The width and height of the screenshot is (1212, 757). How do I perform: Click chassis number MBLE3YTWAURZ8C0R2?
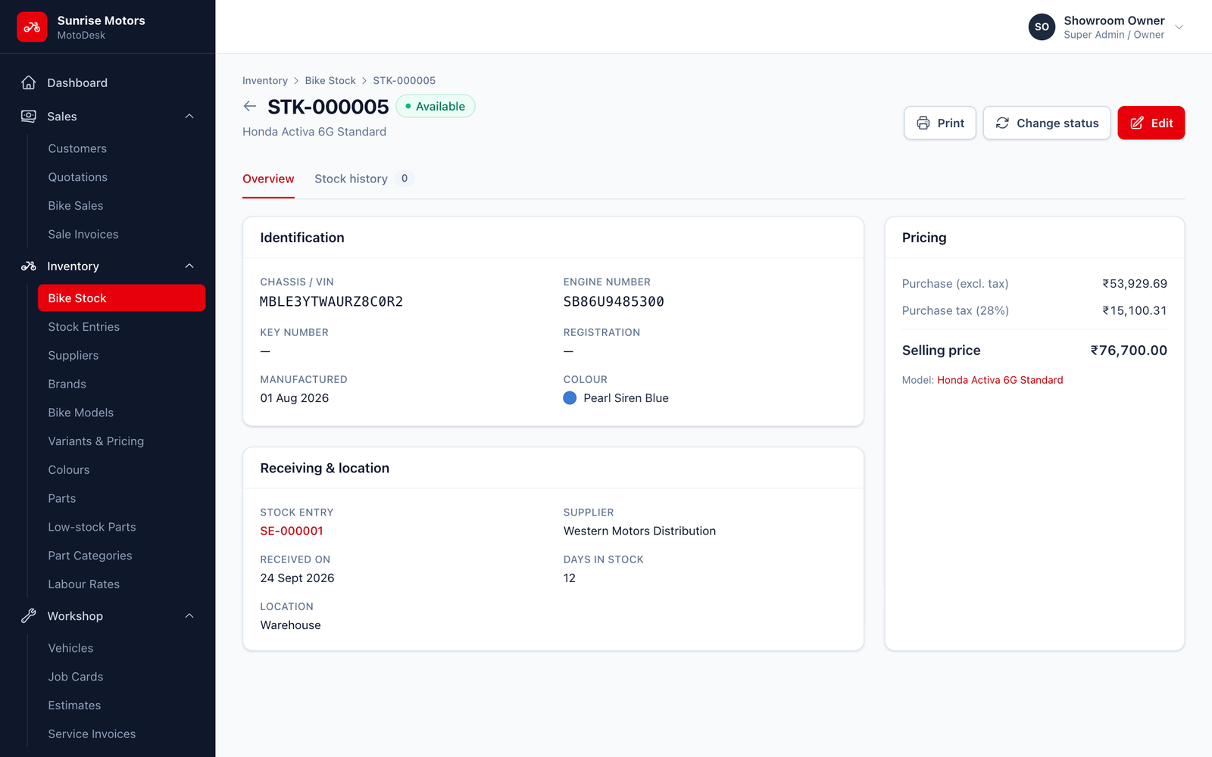click(x=332, y=302)
